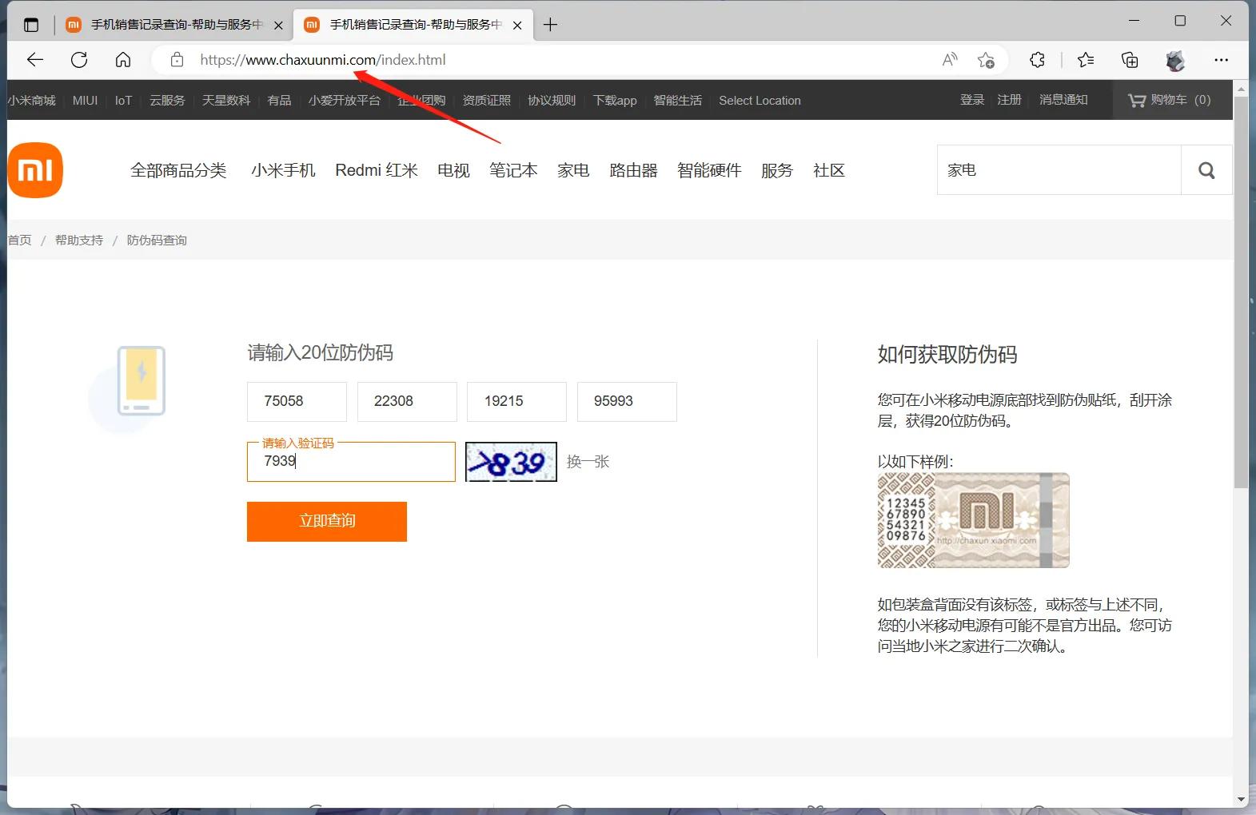Click the browser back arrow
Screen dimensions: 1256x815
(x=35, y=60)
